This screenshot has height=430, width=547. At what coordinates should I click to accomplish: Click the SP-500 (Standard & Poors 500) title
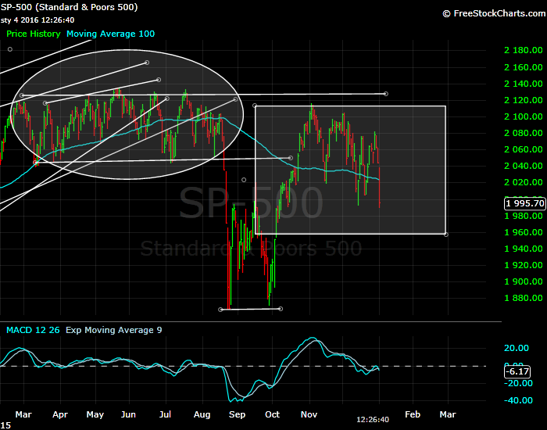[x=69, y=7]
